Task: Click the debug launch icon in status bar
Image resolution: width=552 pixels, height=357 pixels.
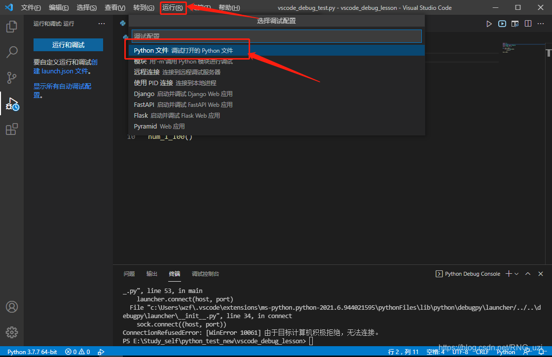Action: pos(101,352)
